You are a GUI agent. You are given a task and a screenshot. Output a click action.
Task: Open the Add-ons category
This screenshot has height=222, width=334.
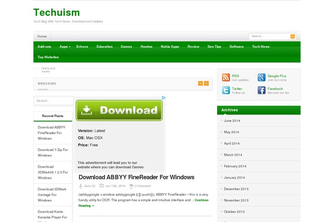tap(45, 47)
